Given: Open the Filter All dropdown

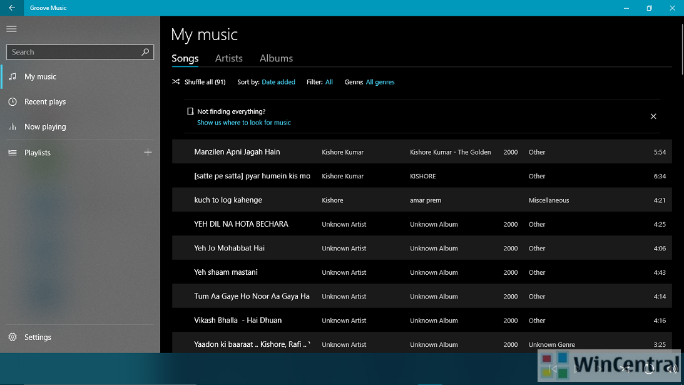Looking at the screenshot, I should pyautogui.click(x=329, y=82).
